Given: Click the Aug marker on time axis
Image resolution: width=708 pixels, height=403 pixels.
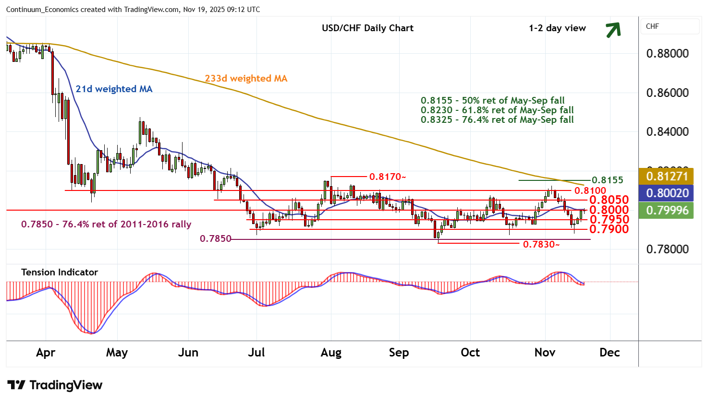Looking at the screenshot, I should tap(331, 353).
